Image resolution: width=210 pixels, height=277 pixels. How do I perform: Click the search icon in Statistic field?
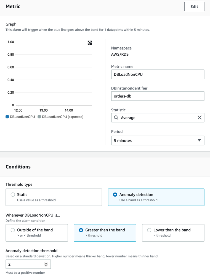[116, 118]
